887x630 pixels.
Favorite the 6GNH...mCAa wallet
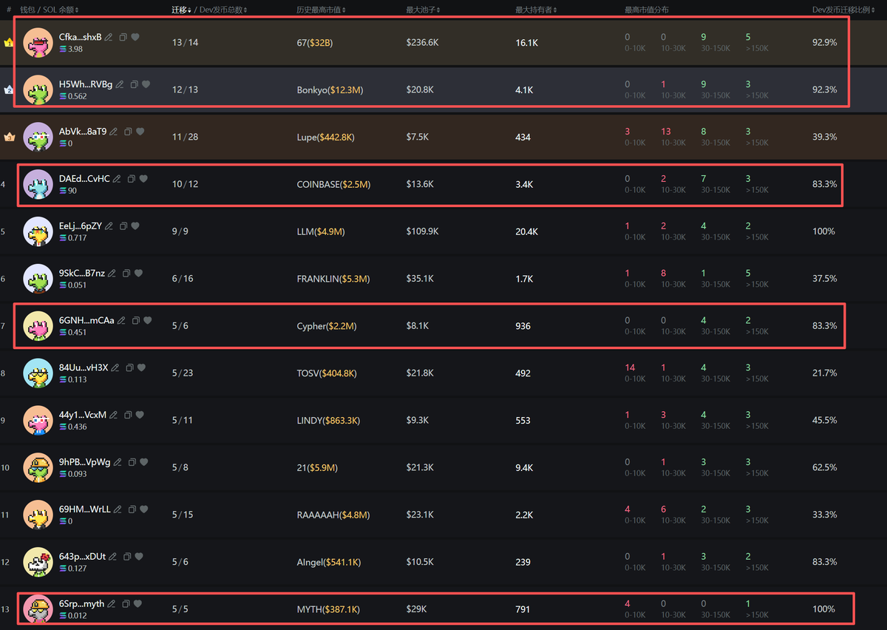coord(148,321)
